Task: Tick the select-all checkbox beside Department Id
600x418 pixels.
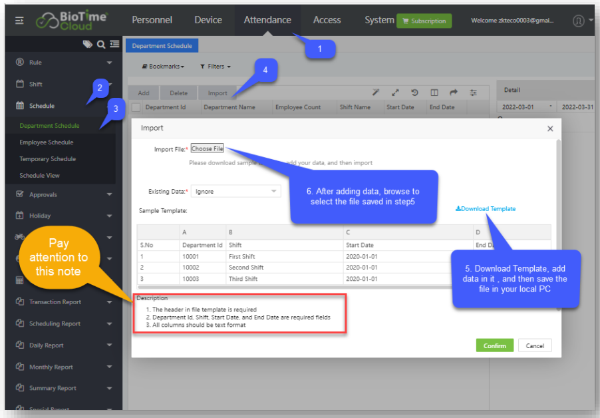Action: 136,107
